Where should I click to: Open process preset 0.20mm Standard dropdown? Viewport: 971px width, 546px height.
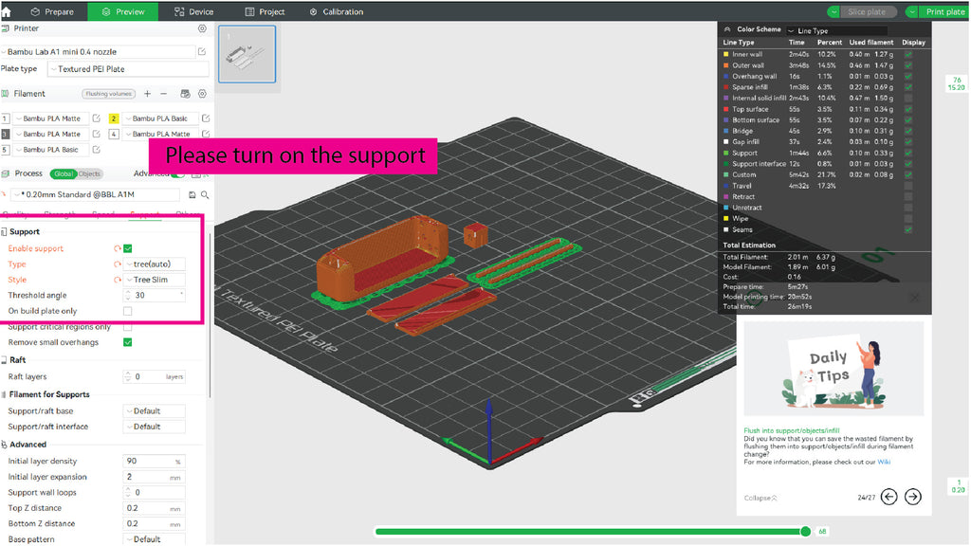tap(97, 195)
